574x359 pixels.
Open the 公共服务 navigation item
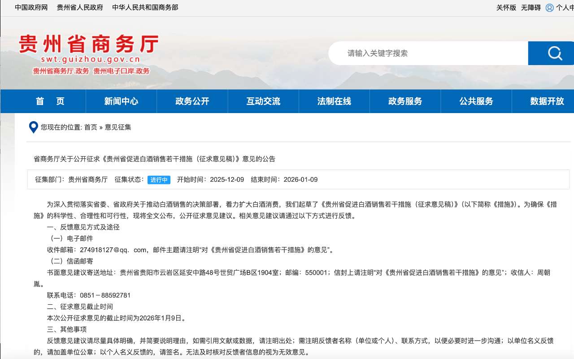click(476, 101)
